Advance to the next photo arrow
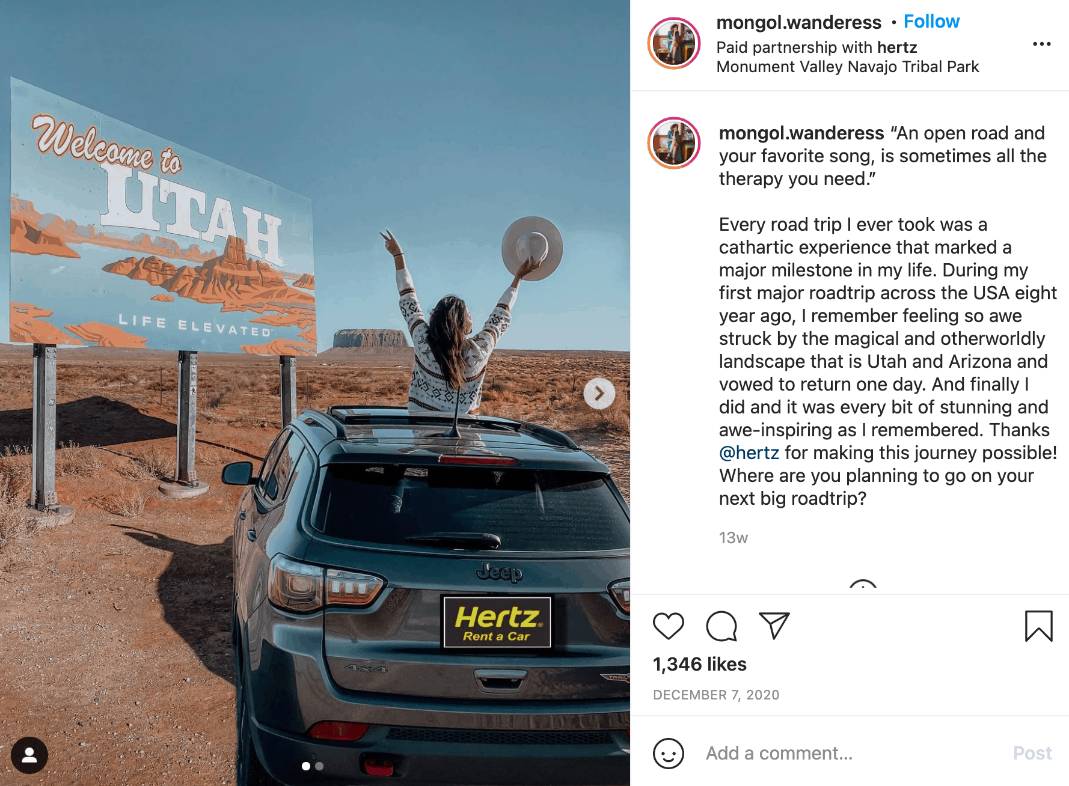Screen dimensions: 1069x786 pos(599,394)
